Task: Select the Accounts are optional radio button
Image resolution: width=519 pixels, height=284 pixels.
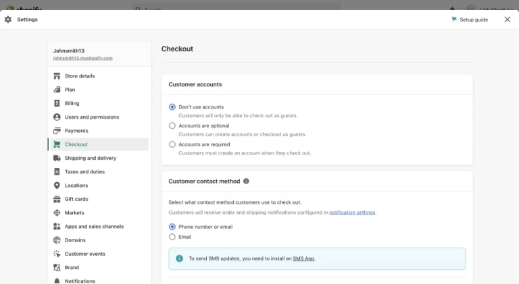Action: [x=172, y=125]
